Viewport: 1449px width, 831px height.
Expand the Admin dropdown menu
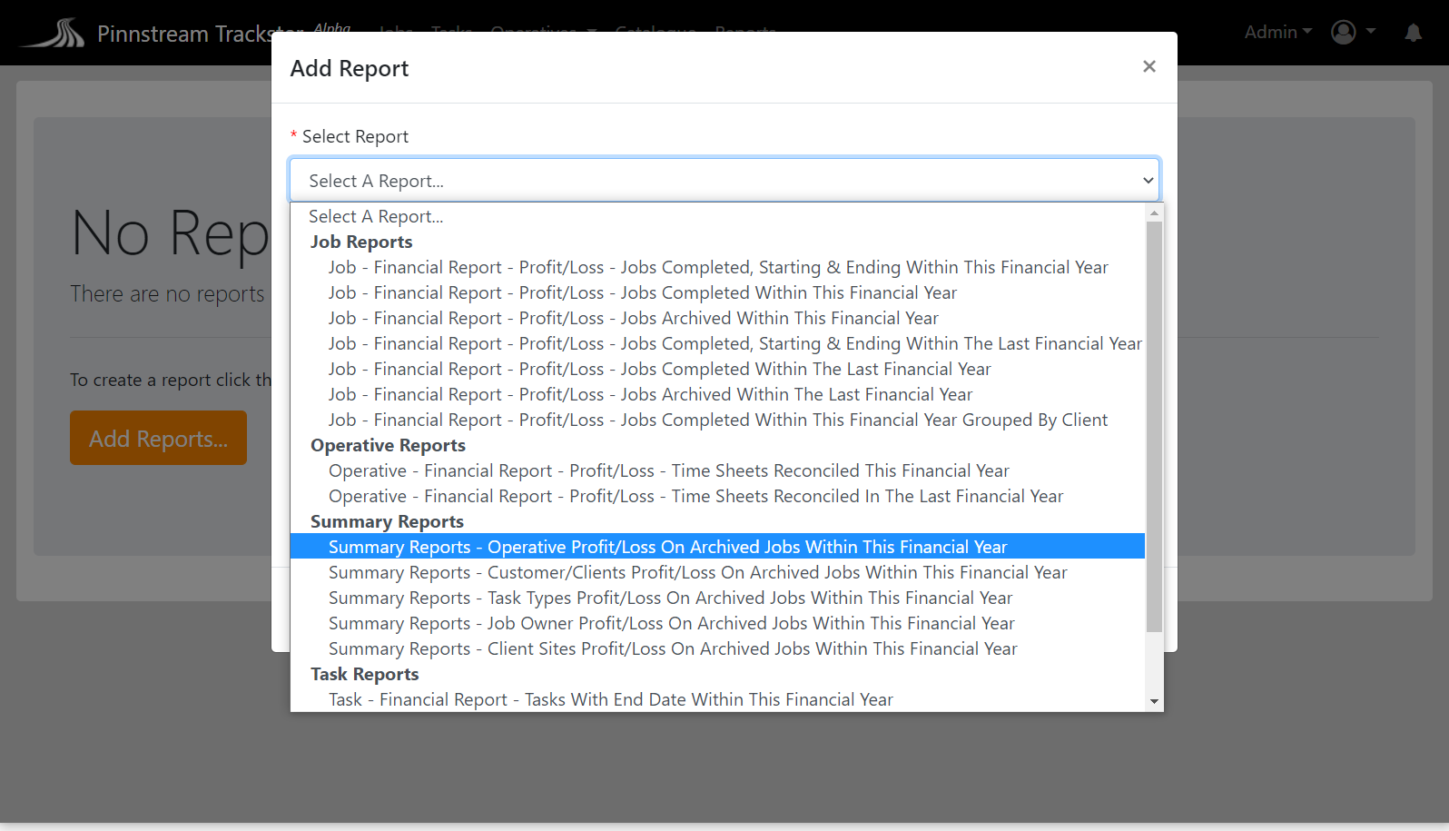coord(1277,32)
